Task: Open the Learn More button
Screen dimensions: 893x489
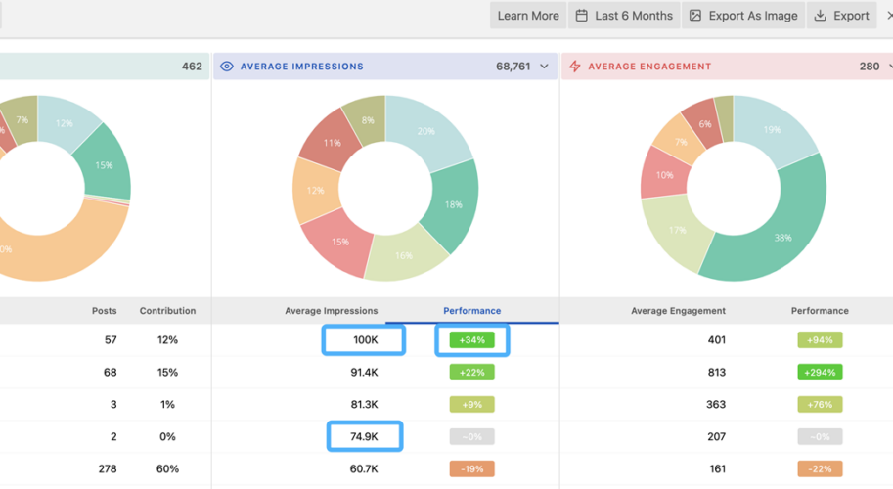Action: coord(528,16)
